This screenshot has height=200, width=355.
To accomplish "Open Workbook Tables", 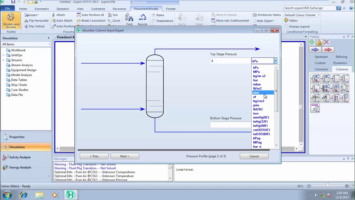I will [267, 15].
